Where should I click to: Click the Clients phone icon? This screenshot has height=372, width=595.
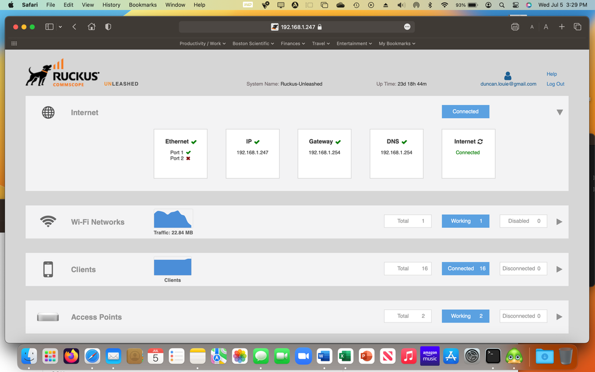(x=48, y=269)
